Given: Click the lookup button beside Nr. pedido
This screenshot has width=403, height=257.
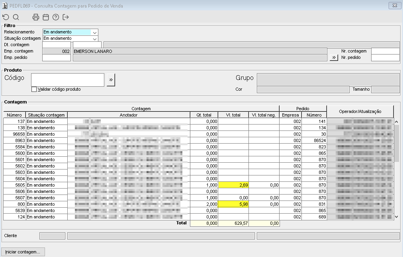Looking at the screenshot, I should pyautogui.click(x=334, y=58).
